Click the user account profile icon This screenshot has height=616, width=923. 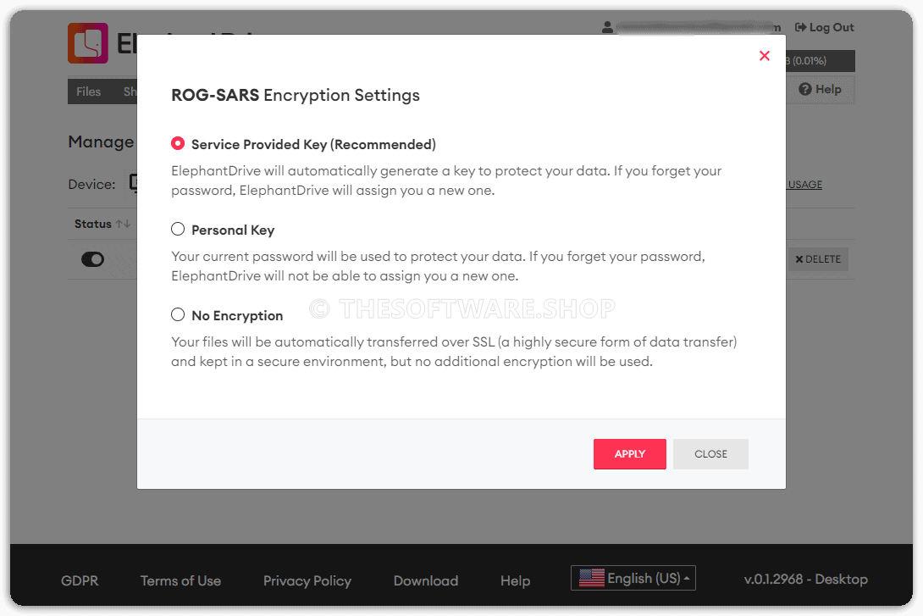coord(607,27)
